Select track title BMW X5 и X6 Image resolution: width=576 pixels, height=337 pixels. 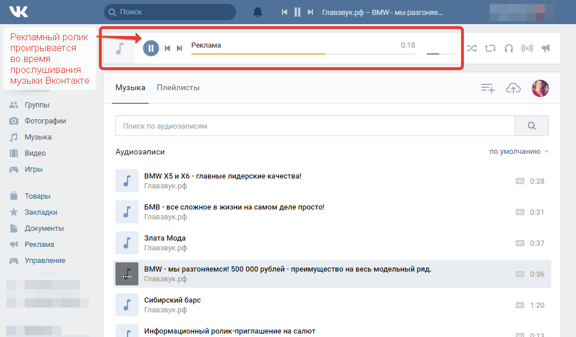223,176
